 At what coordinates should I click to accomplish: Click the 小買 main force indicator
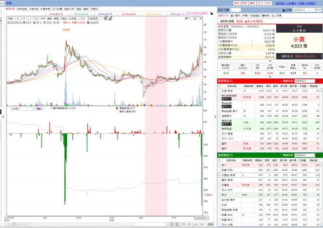299,39
